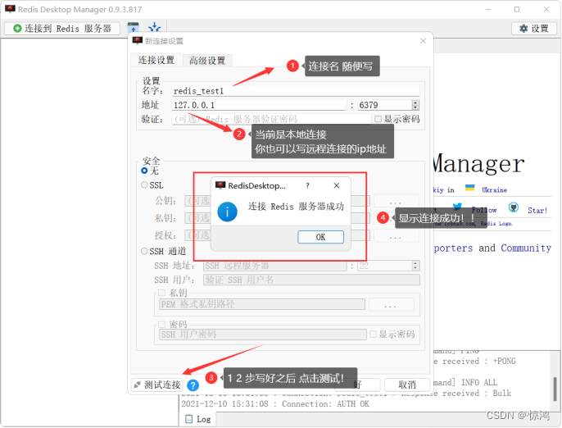Screen dimensions: 562x428
Task: Click the Connect to Redis Server button
Action: coord(62,29)
